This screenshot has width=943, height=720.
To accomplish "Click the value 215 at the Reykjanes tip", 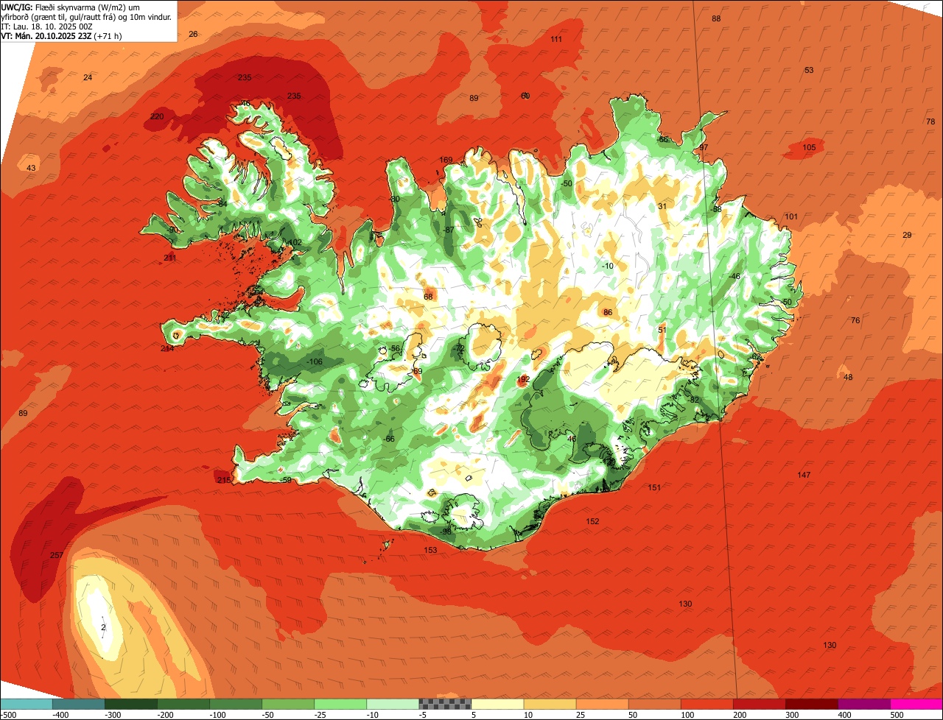I will coord(224,480).
